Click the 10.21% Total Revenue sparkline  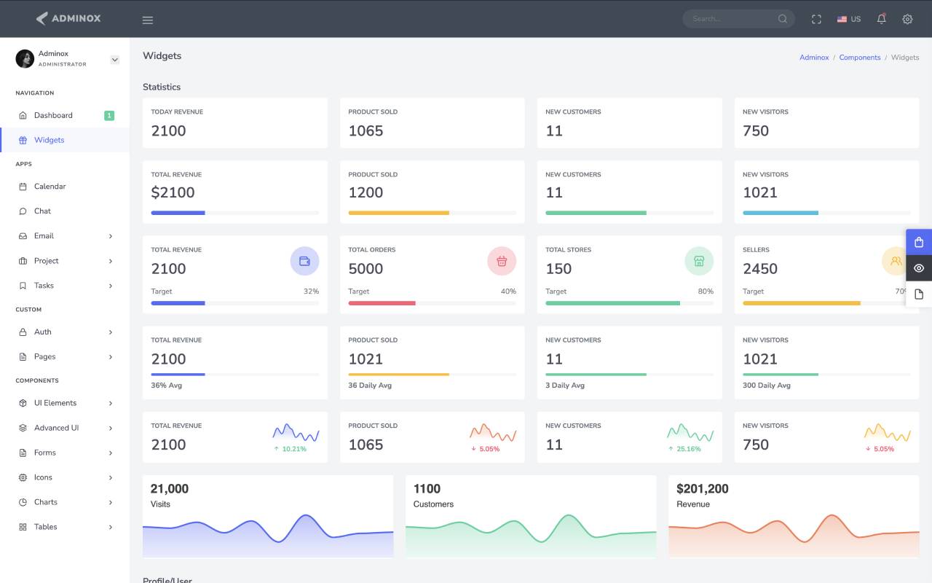pyautogui.click(x=296, y=433)
